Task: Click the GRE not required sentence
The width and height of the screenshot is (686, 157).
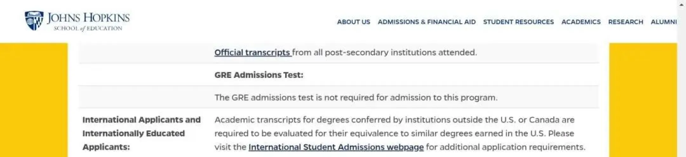Action: tap(356, 97)
